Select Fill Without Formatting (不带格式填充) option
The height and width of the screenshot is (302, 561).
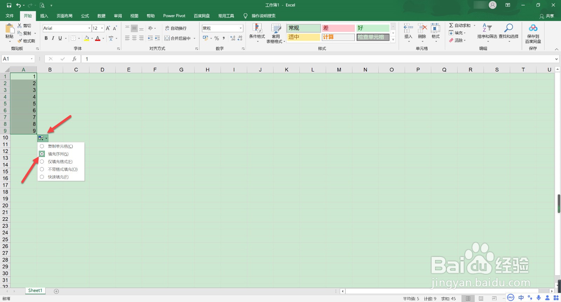[x=42, y=169]
